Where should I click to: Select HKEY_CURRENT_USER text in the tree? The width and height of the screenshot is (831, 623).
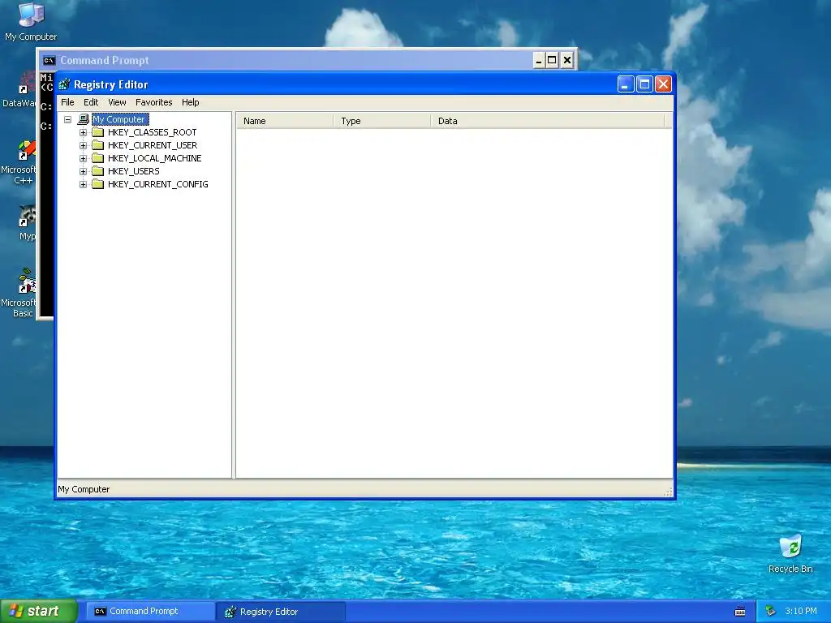pos(153,145)
